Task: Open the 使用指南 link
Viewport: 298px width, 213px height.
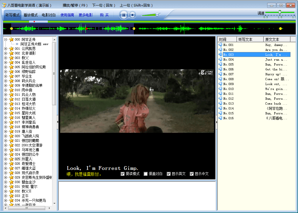Action: tap(67, 15)
